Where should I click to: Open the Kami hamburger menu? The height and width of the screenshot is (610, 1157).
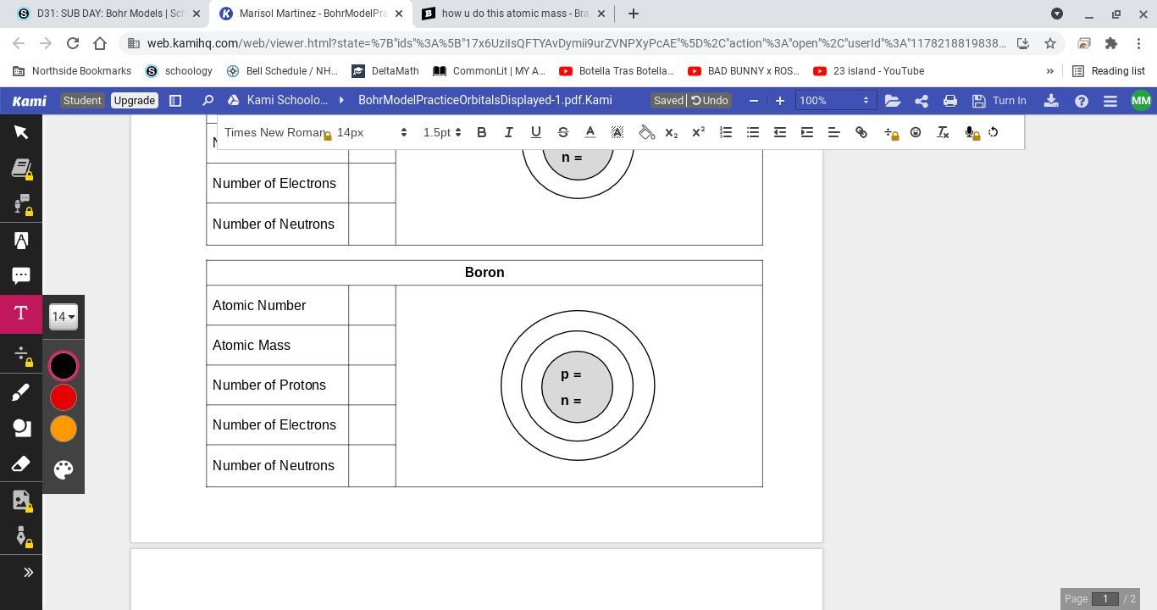(1110, 101)
